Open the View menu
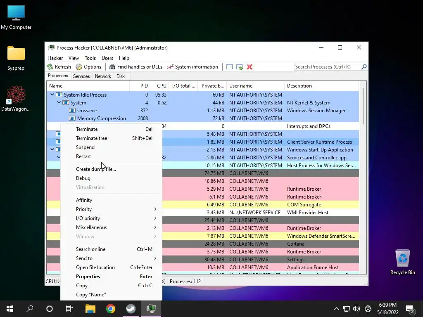The width and height of the screenshot is (423, 317). tap(74, 58)
